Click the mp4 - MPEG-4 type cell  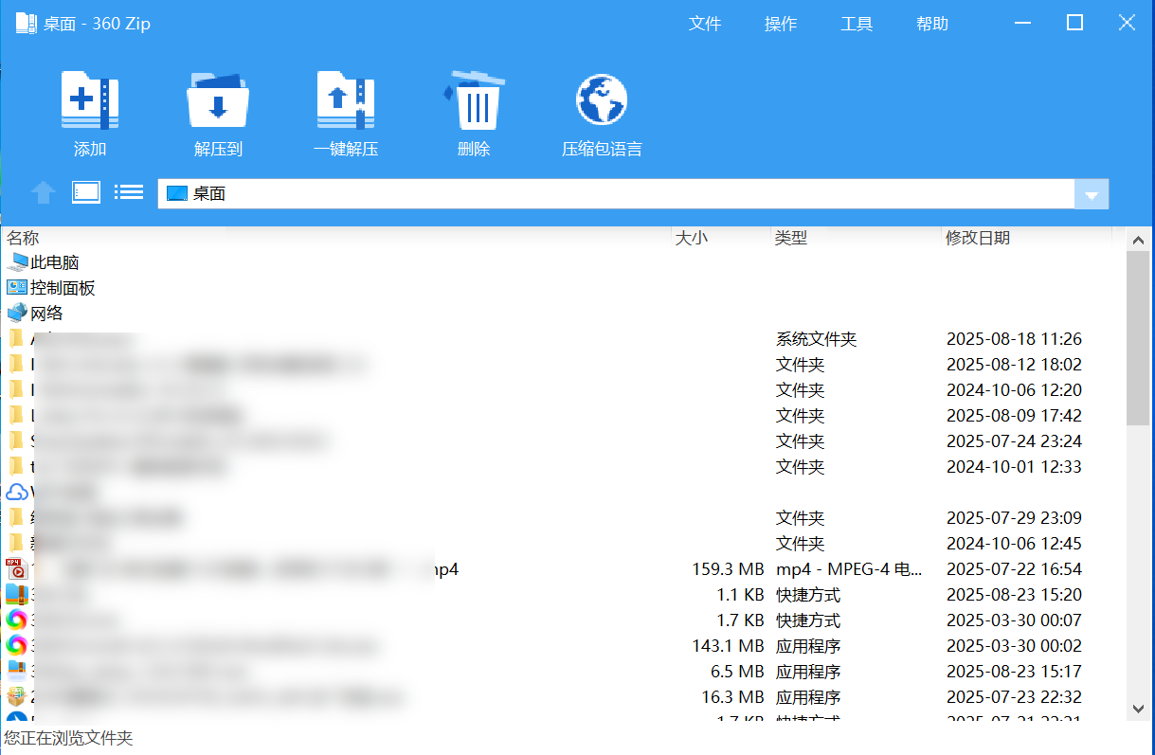click(x=849, y=569)
